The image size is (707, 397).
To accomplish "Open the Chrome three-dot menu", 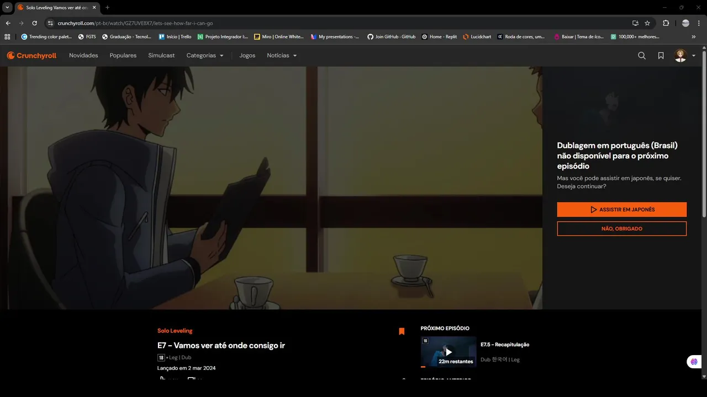I will [x=699, y=23].
